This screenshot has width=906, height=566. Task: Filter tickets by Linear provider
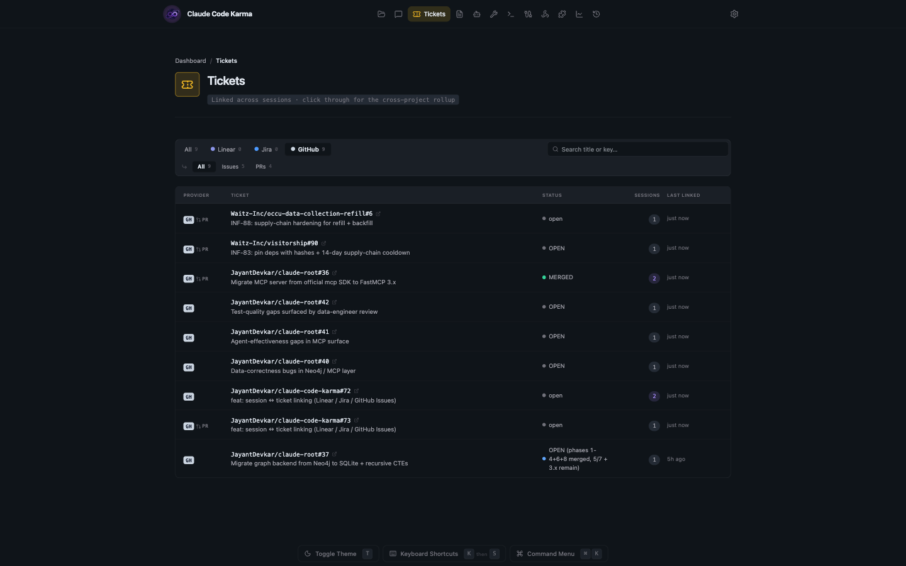[226, 150]
